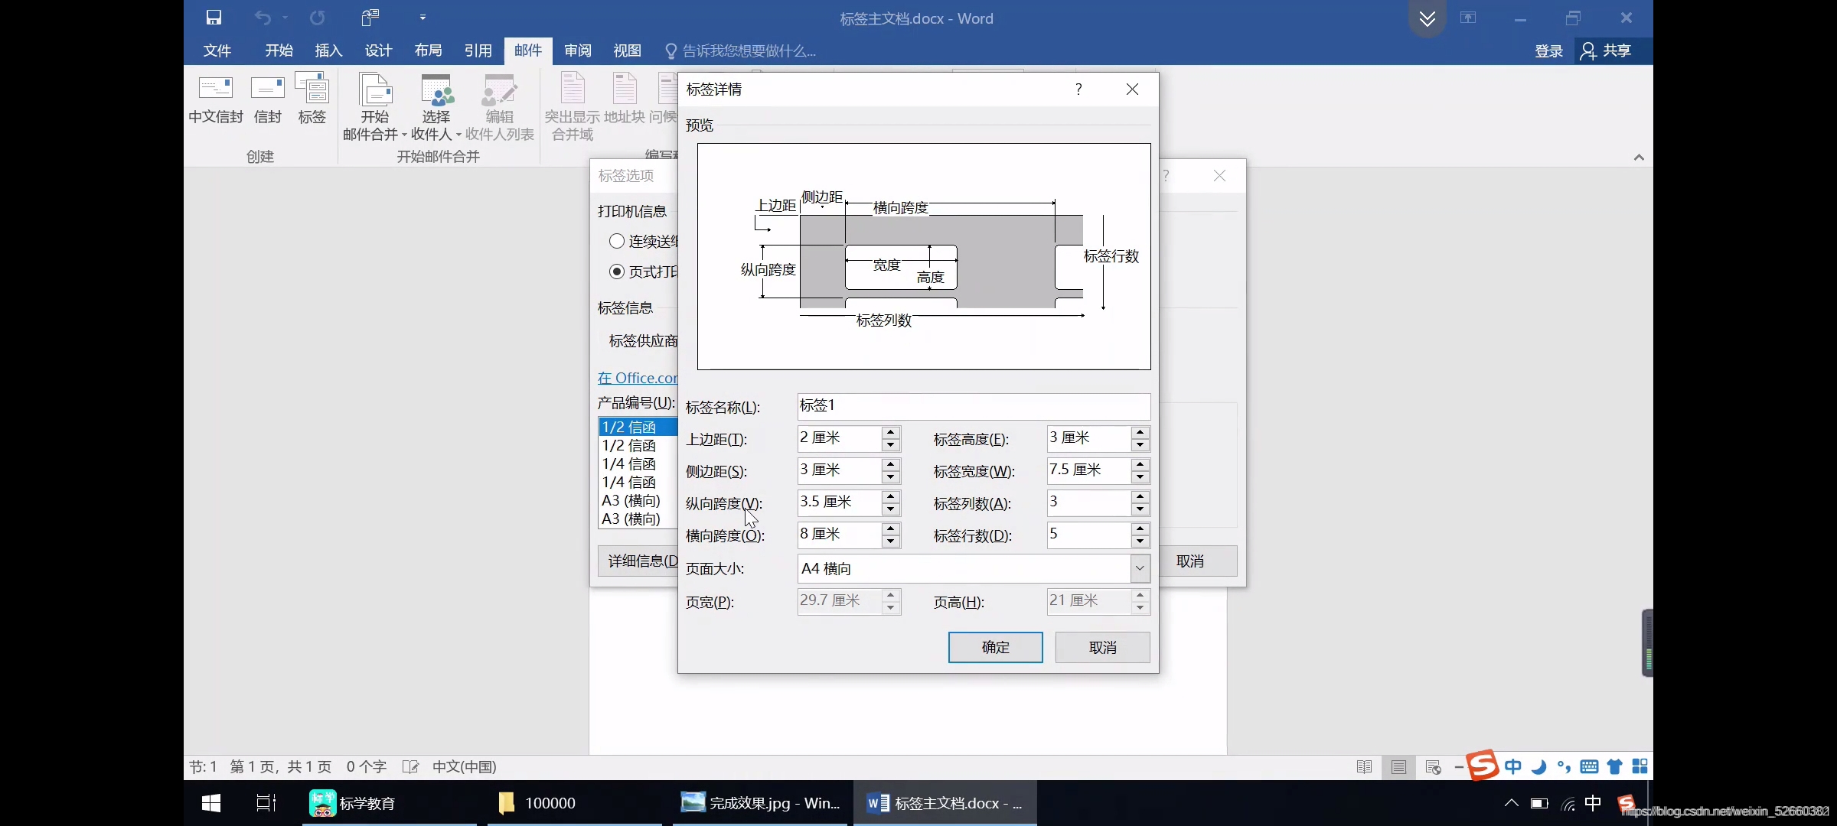
Task: Click the label name input field
Action: click(973, 405)
